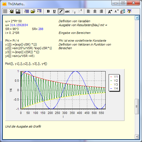This screenshot has width=142, height=142.
Task: Align text right
Action: coord(101,11)
